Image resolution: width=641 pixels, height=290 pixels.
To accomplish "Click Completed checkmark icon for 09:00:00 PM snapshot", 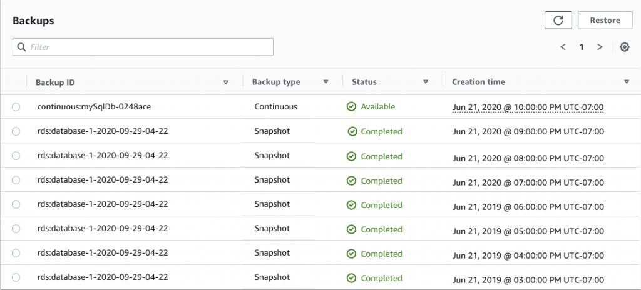I will point(352,131).
